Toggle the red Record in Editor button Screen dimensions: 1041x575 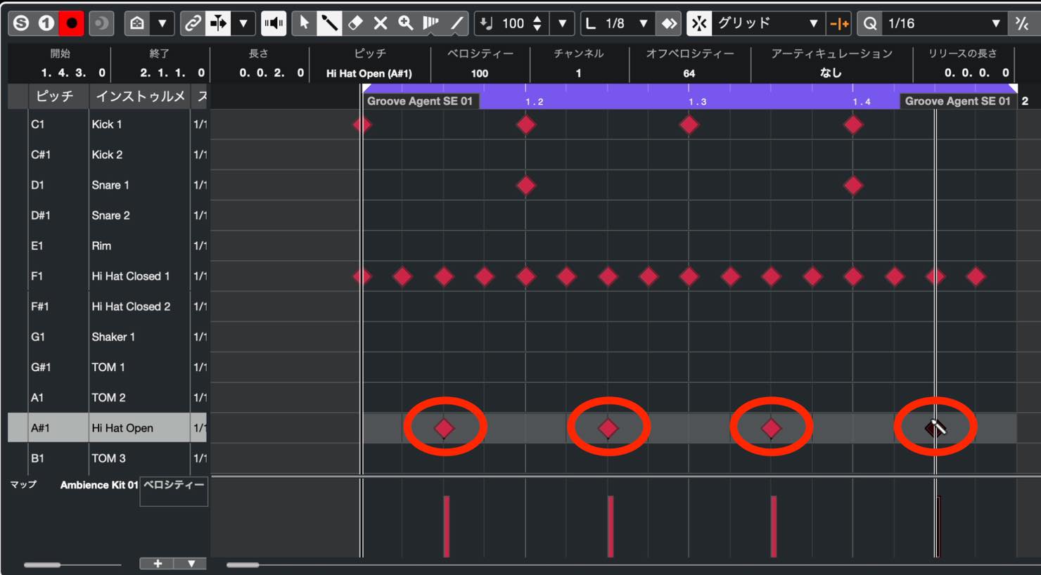72,23
